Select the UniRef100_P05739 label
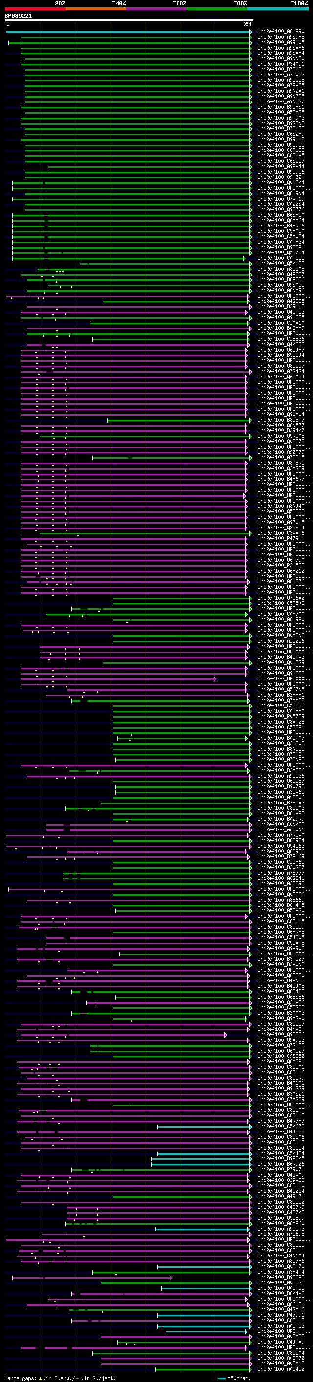This screenshot has width=313, height=1382. click(x=281, y=716)
